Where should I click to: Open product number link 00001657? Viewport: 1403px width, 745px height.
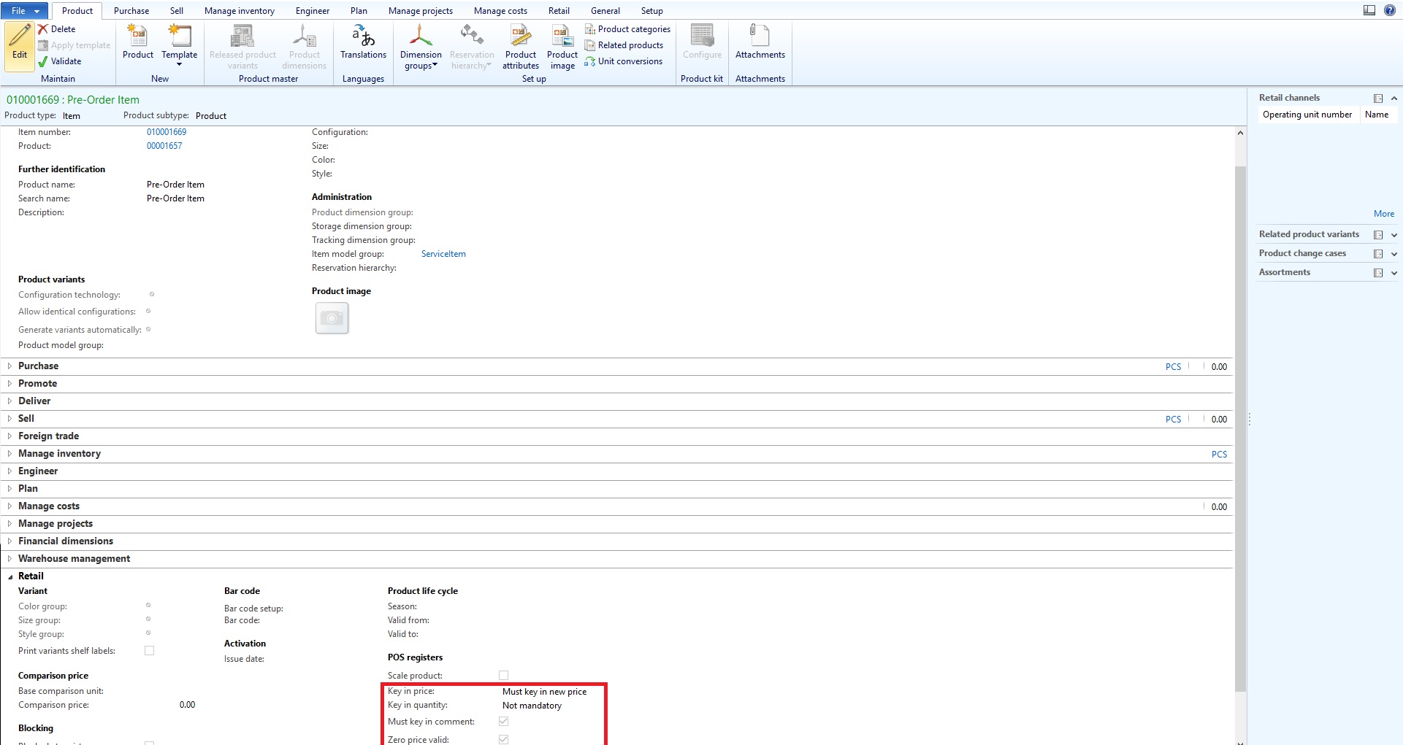pyautogui.click(x=164, y=146)
